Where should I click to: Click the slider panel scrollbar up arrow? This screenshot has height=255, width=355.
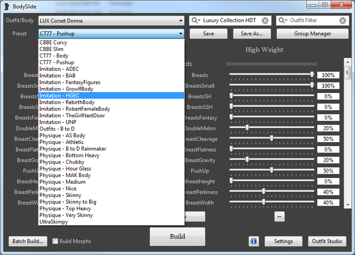click(347, 62)
